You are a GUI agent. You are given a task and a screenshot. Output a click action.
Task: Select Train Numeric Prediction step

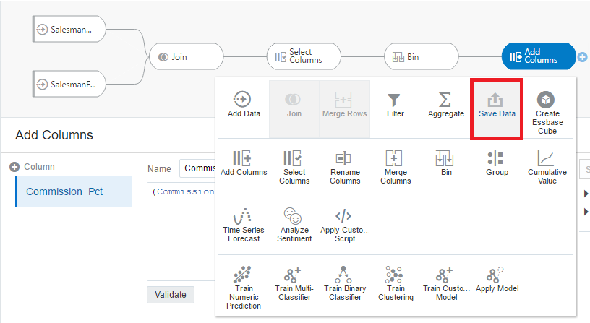click(244, 288)
